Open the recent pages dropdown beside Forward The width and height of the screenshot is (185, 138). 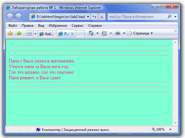(25, 17)
